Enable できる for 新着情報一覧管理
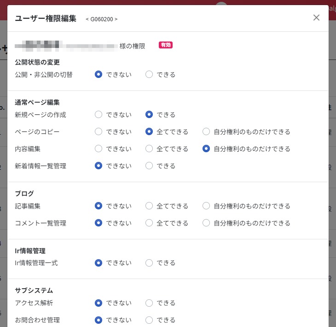Screen dimensions: 336x327 pos(149,166)
